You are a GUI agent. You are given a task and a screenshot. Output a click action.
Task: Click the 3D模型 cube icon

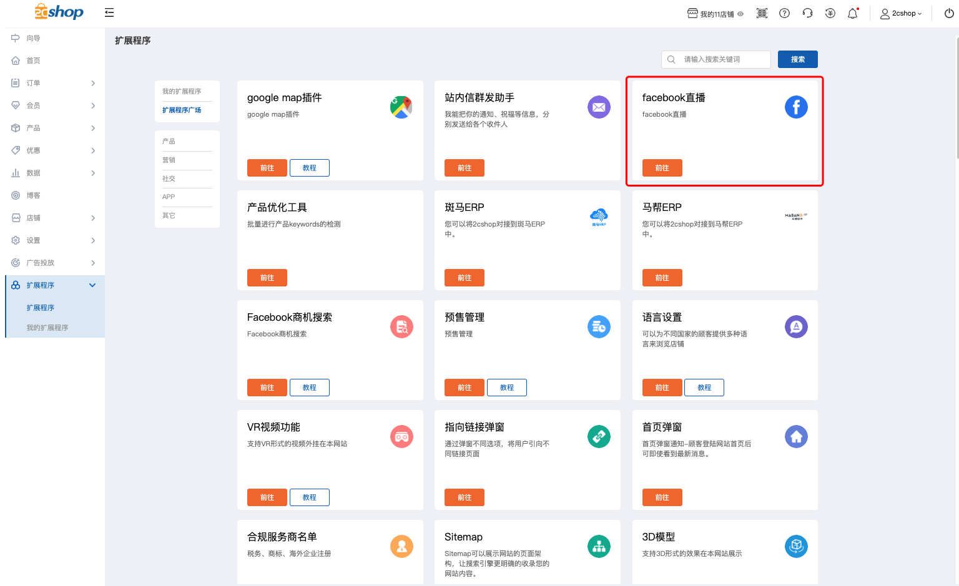pyautogui.click(x=796, y=547)
